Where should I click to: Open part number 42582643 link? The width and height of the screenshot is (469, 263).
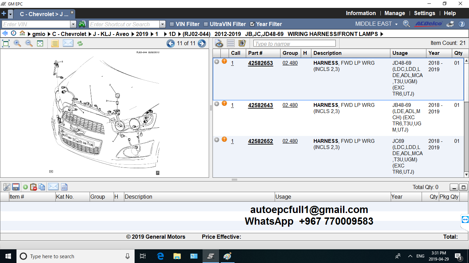pyautogui.click(x=261, y=105)
